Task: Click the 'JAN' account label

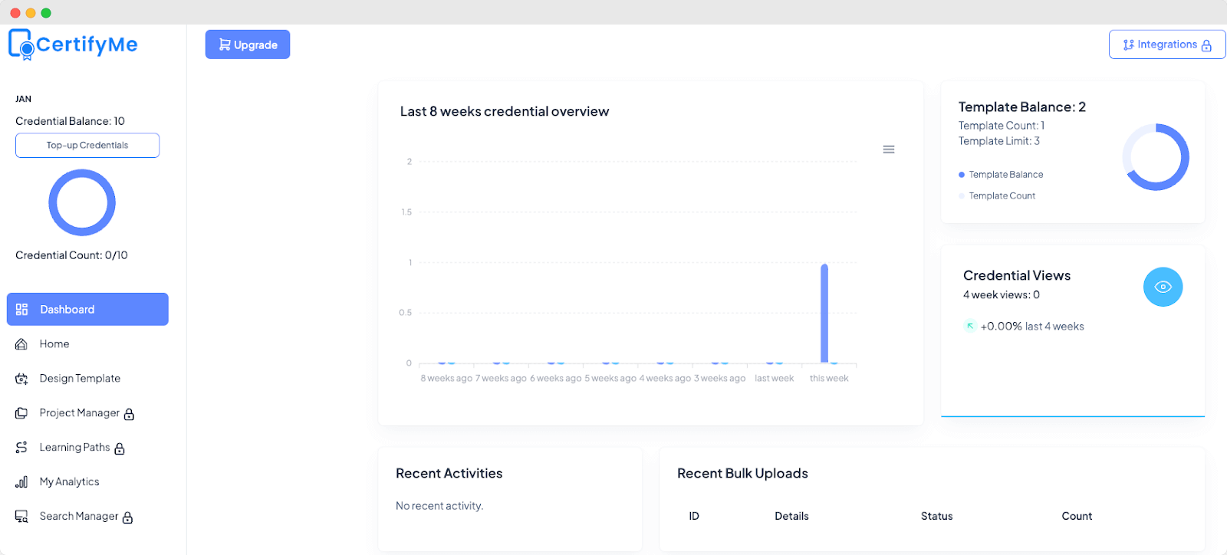Action: [23, 99]
